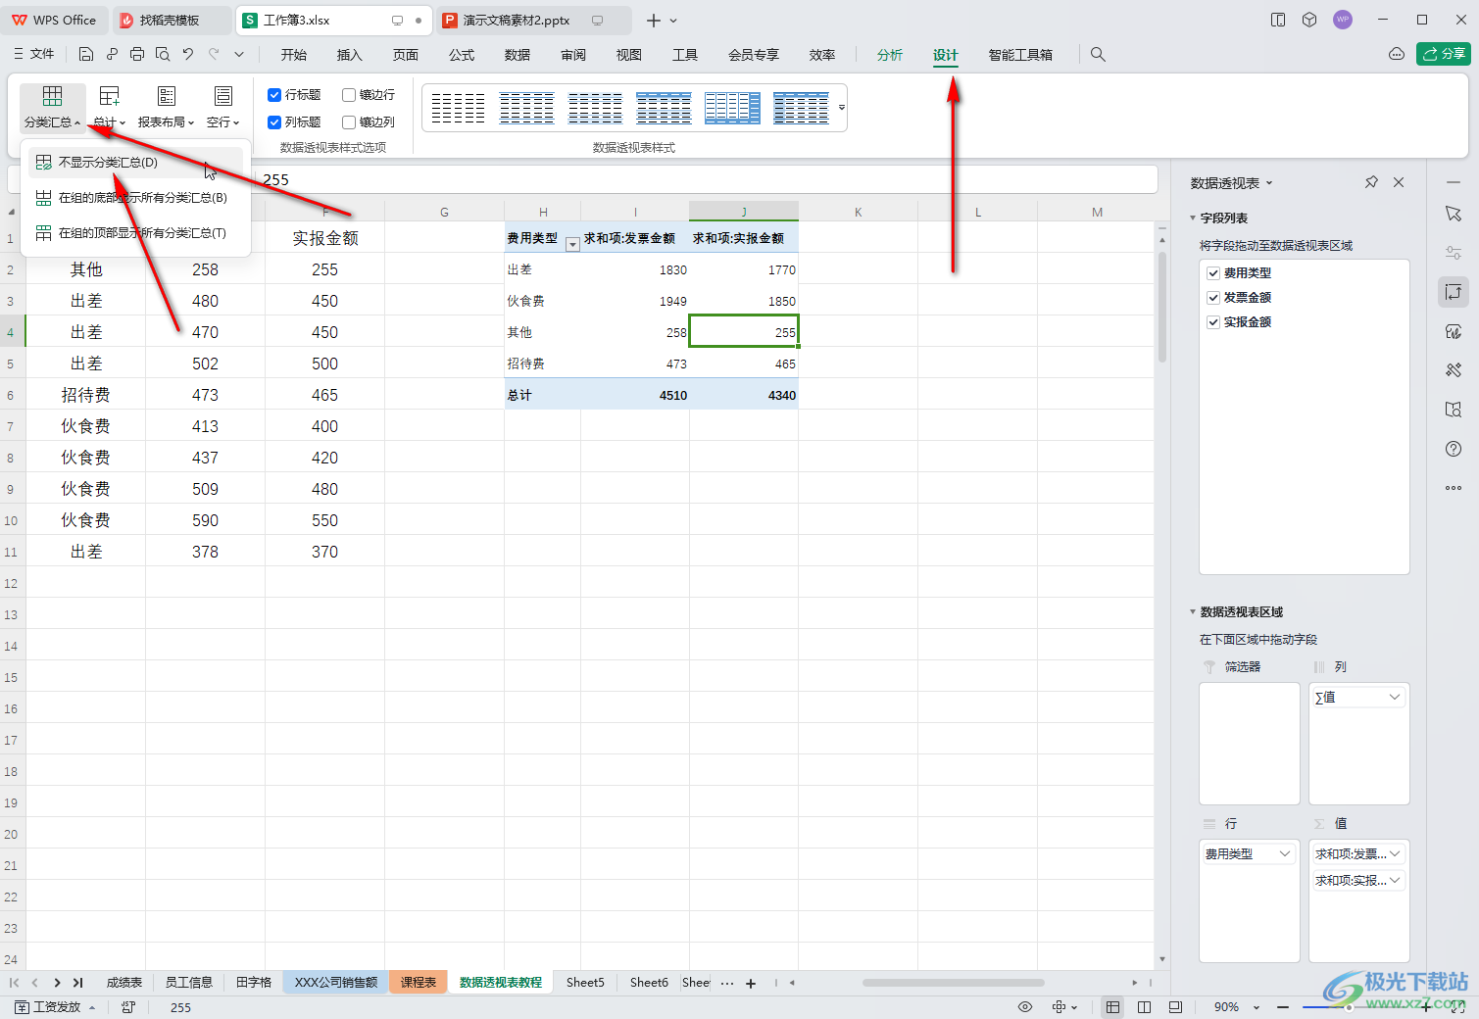Uncheck the 发票金额 field checkbox
Image resolution: width=1479 pixels, height=1019 pixels.
[1213, 298]
